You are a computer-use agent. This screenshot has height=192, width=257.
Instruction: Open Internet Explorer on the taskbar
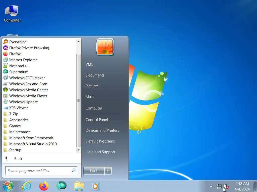click(26, 186)
